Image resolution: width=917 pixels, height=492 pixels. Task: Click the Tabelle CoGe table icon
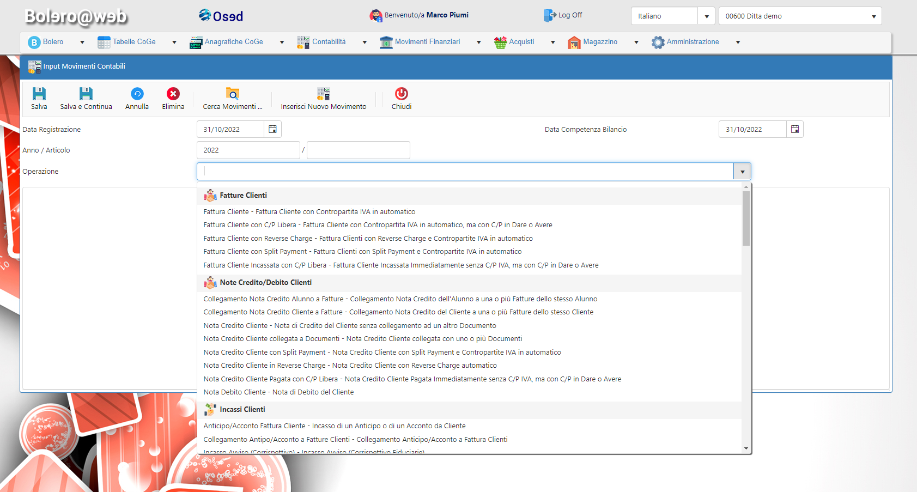pos(104,42)
